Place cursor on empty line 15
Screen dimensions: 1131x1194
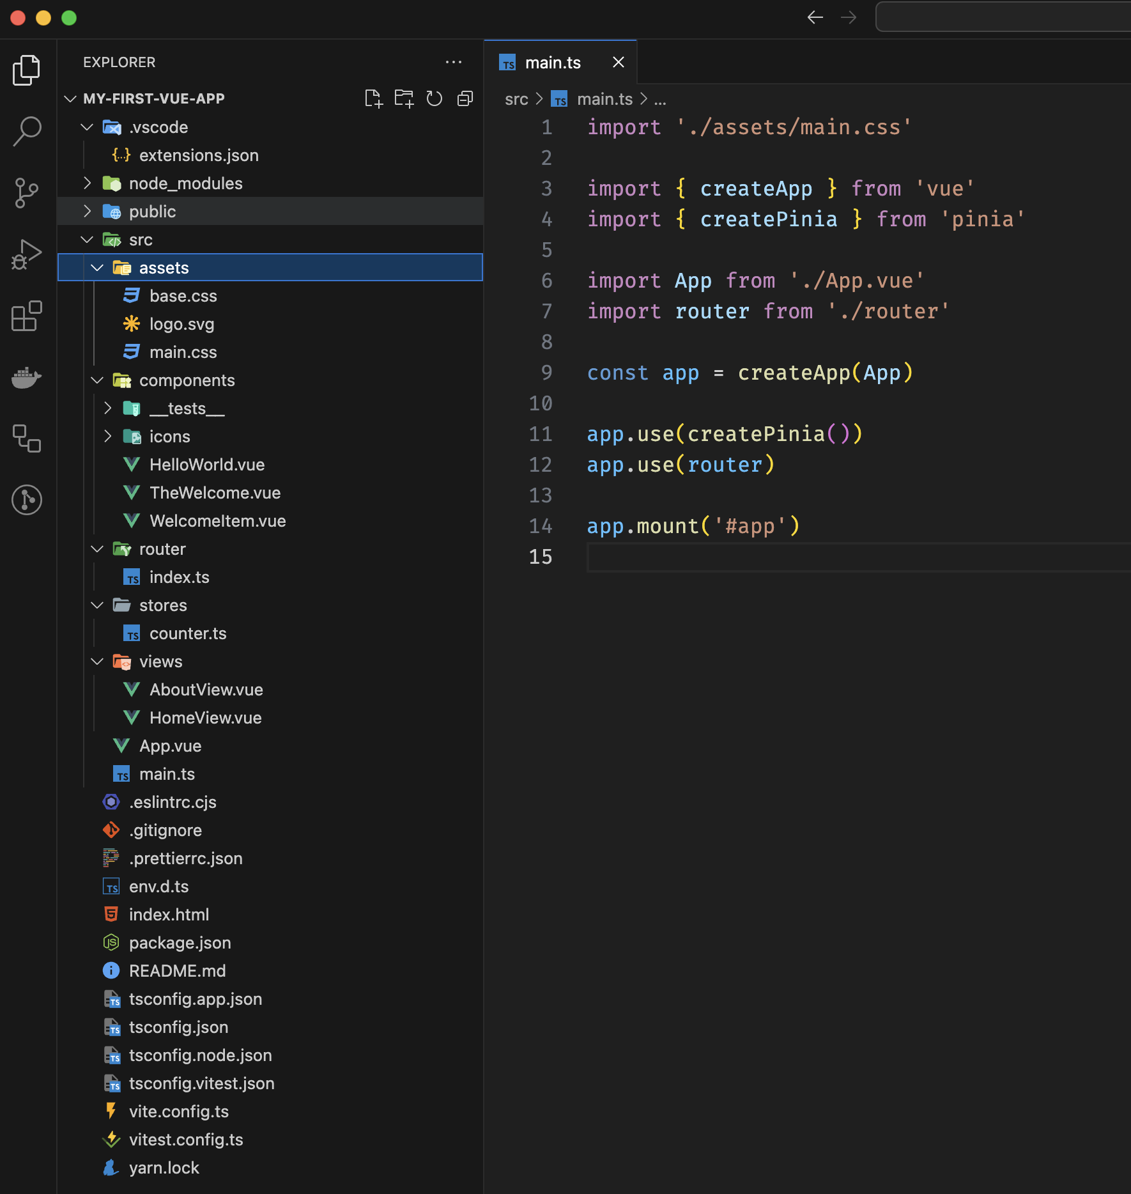click(x=858, y=557)
